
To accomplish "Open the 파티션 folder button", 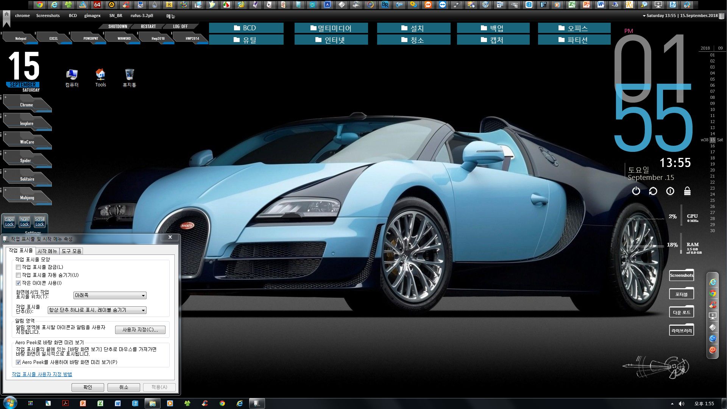I will [574, 40].
